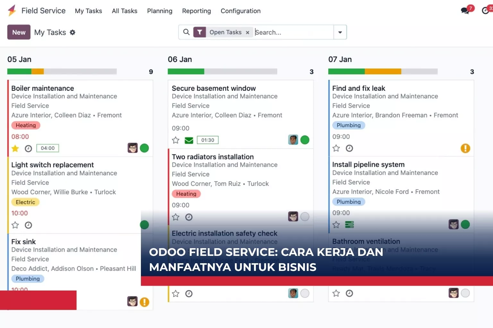This screenshot has width=493, height=328.
Task: Open the Planning menu
Action: pos(160,11)
